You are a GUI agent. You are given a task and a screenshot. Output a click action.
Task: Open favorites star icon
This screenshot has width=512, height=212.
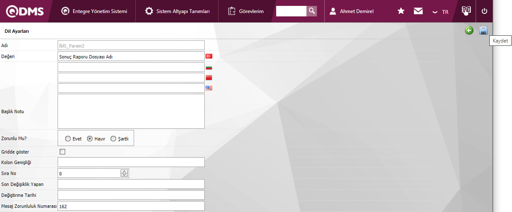(x=401, y=11)
